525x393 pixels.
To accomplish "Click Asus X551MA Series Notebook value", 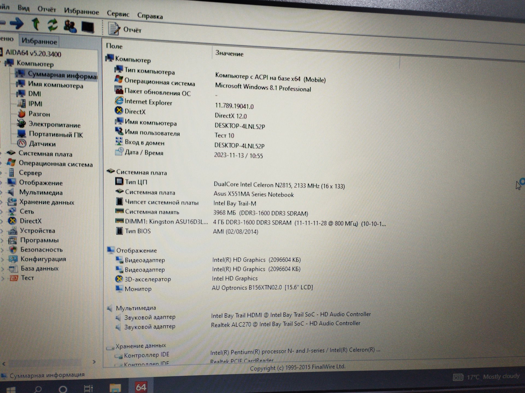I will (253, 194).
